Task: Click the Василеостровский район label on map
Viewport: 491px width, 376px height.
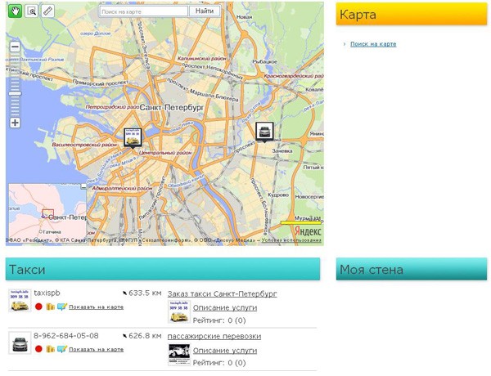Action: pyautogui.click(x=84, y=145)
